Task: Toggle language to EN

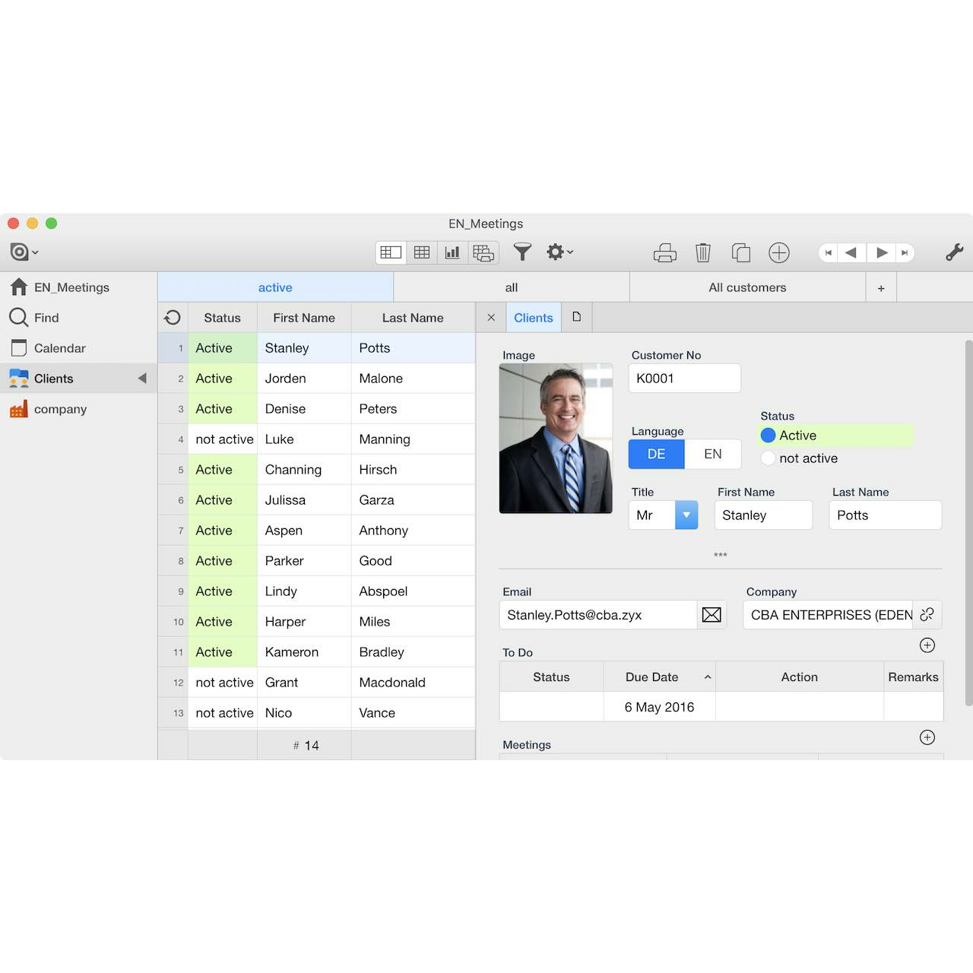Action: (712, 454)
